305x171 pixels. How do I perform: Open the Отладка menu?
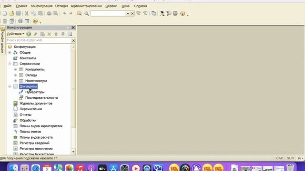[61, 6]
